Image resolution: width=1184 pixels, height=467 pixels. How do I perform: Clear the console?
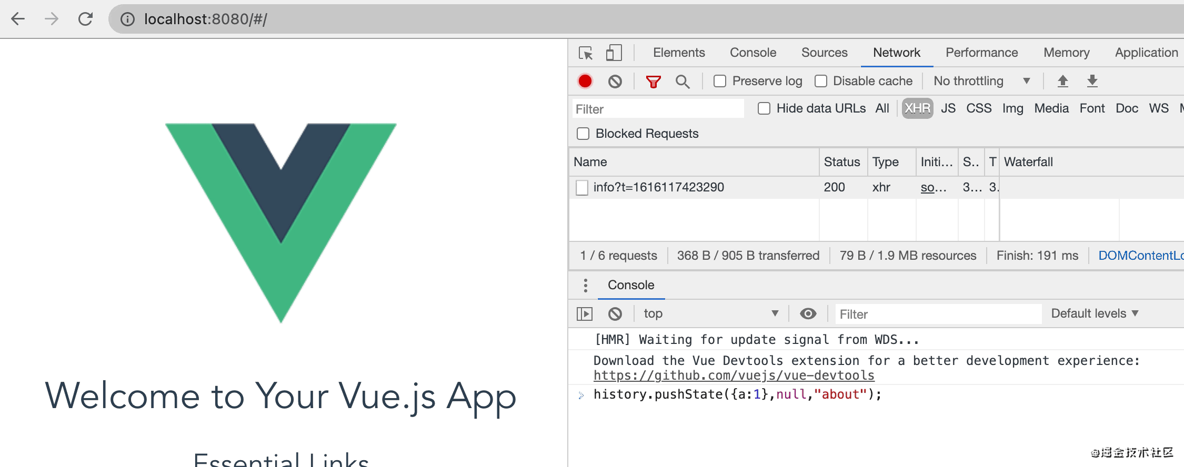(615, 314)
